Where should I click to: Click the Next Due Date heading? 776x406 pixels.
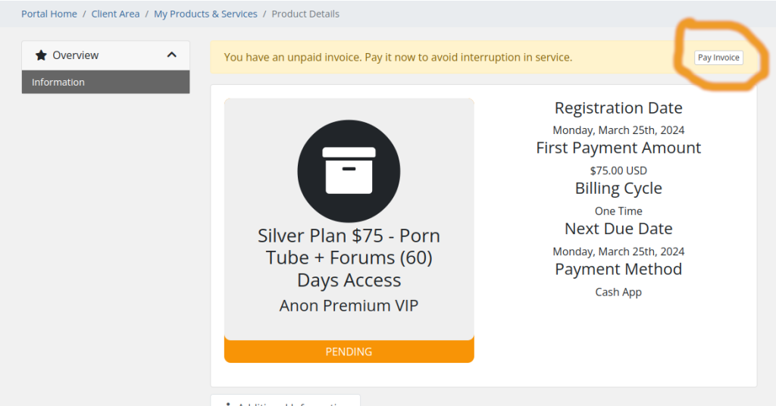(x=618, y=229)
